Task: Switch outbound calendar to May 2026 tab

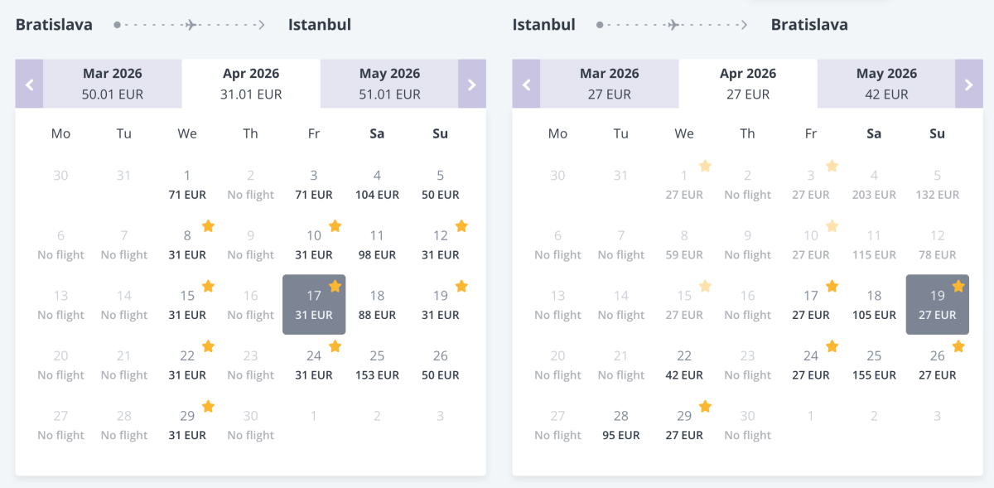Action: pos(389,84)
